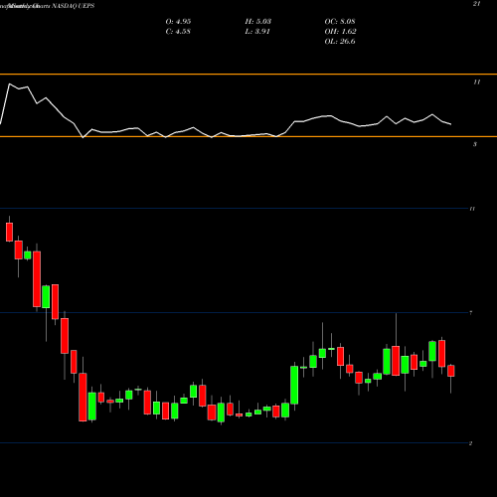Click the 7 price axis label
The width and height of the screenshot is (497, 497).
pyautogui.click(x=471, y=313)
